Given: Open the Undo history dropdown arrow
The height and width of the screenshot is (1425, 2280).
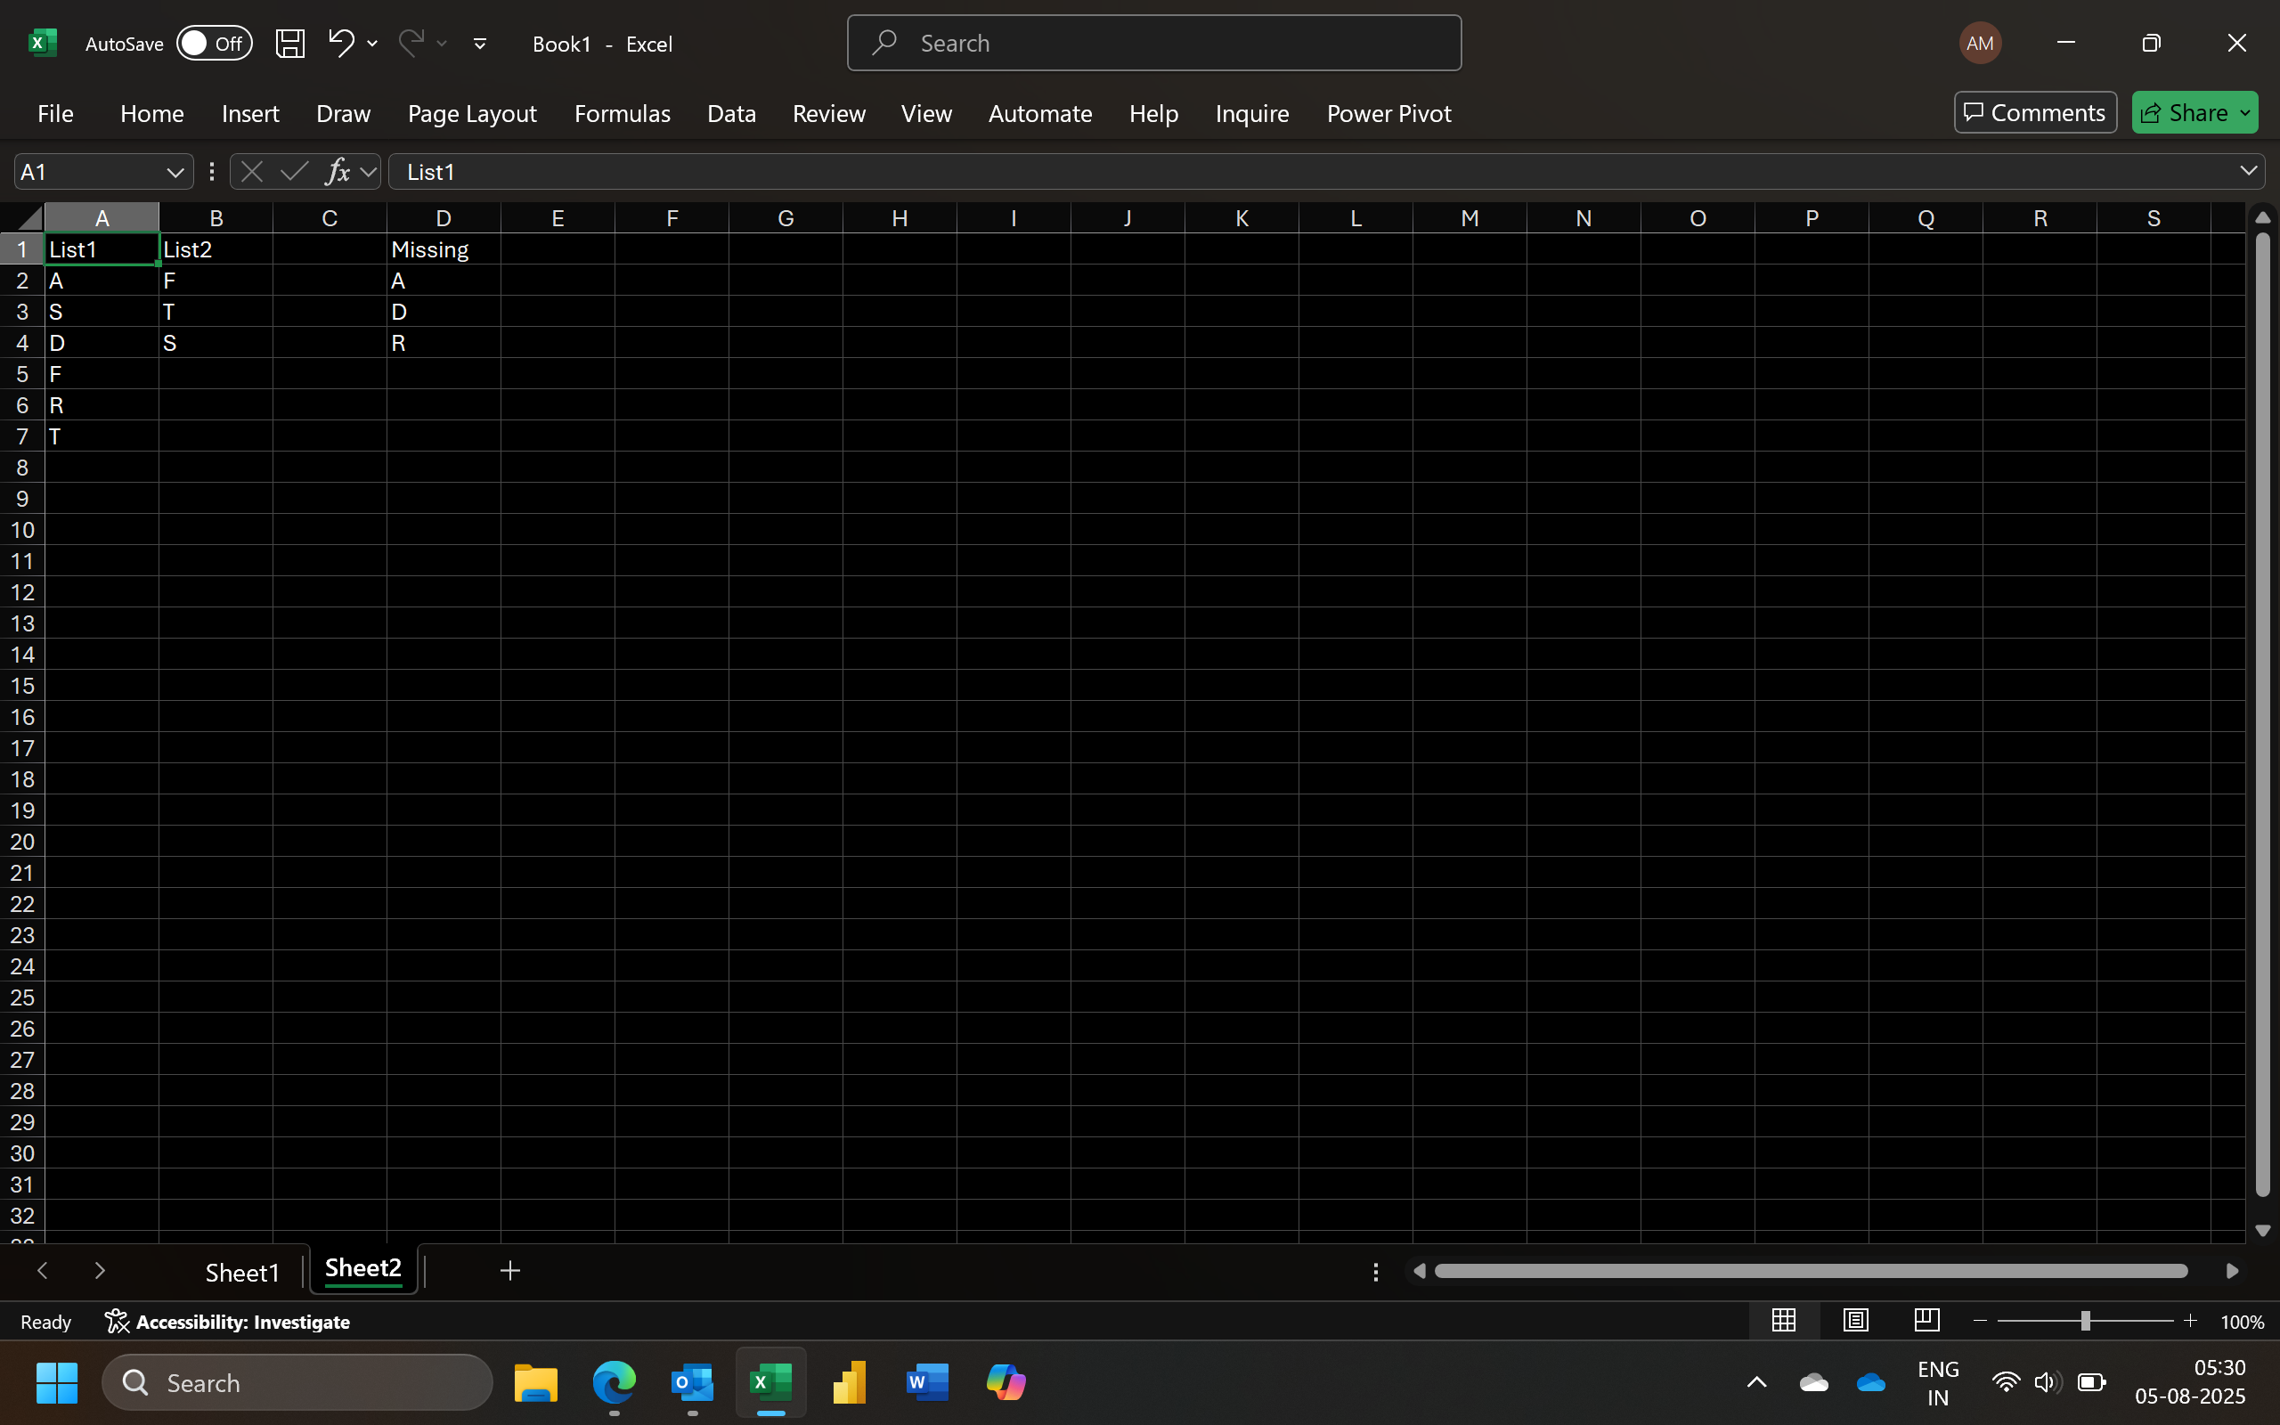Looking at the screenshot, I should pos(372,44).
